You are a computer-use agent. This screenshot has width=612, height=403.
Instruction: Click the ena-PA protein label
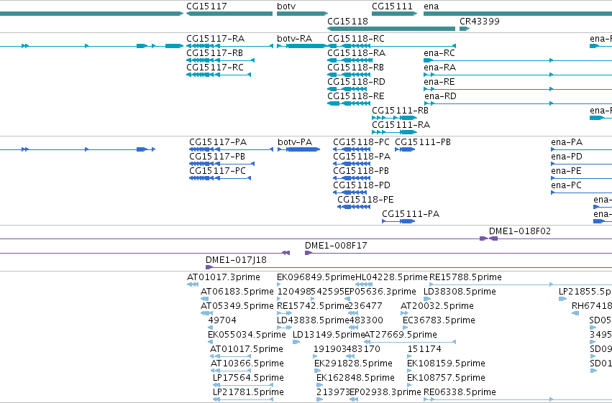(567, 142)
